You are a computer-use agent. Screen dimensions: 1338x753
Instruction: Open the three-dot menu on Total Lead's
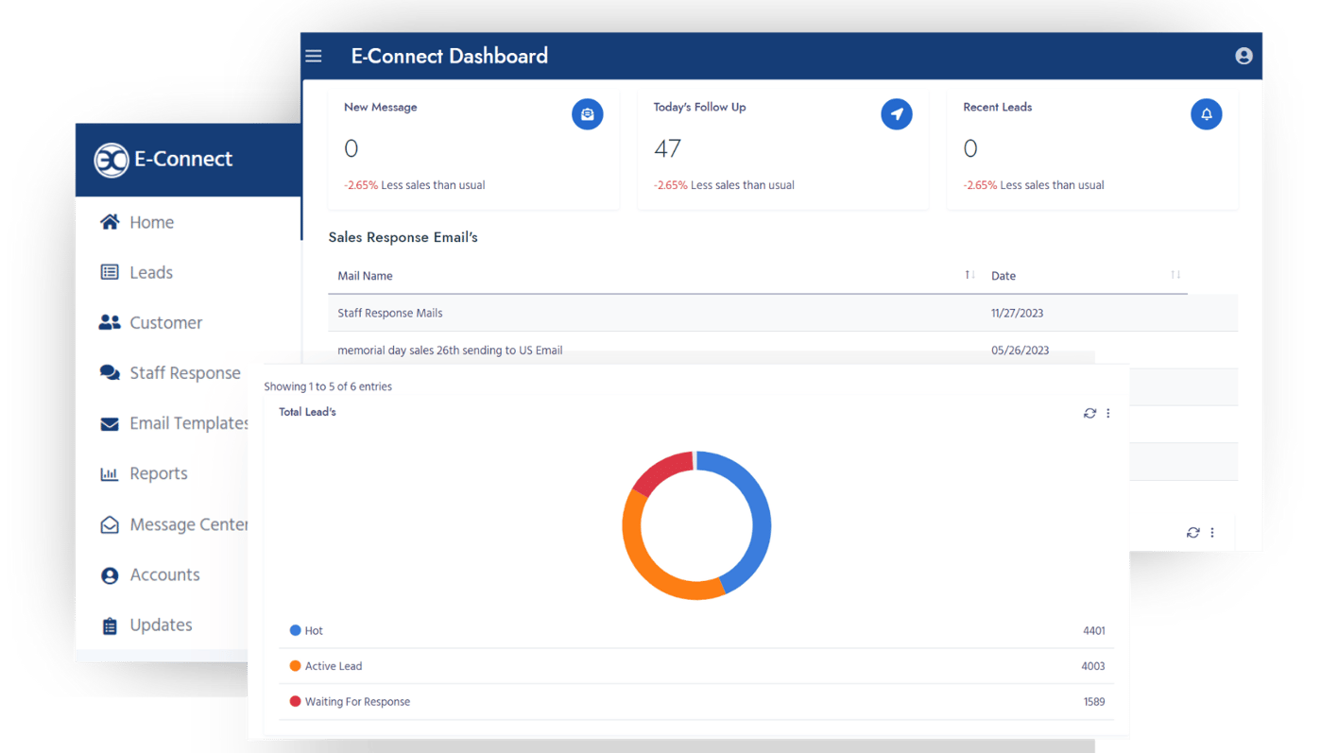1108,413
